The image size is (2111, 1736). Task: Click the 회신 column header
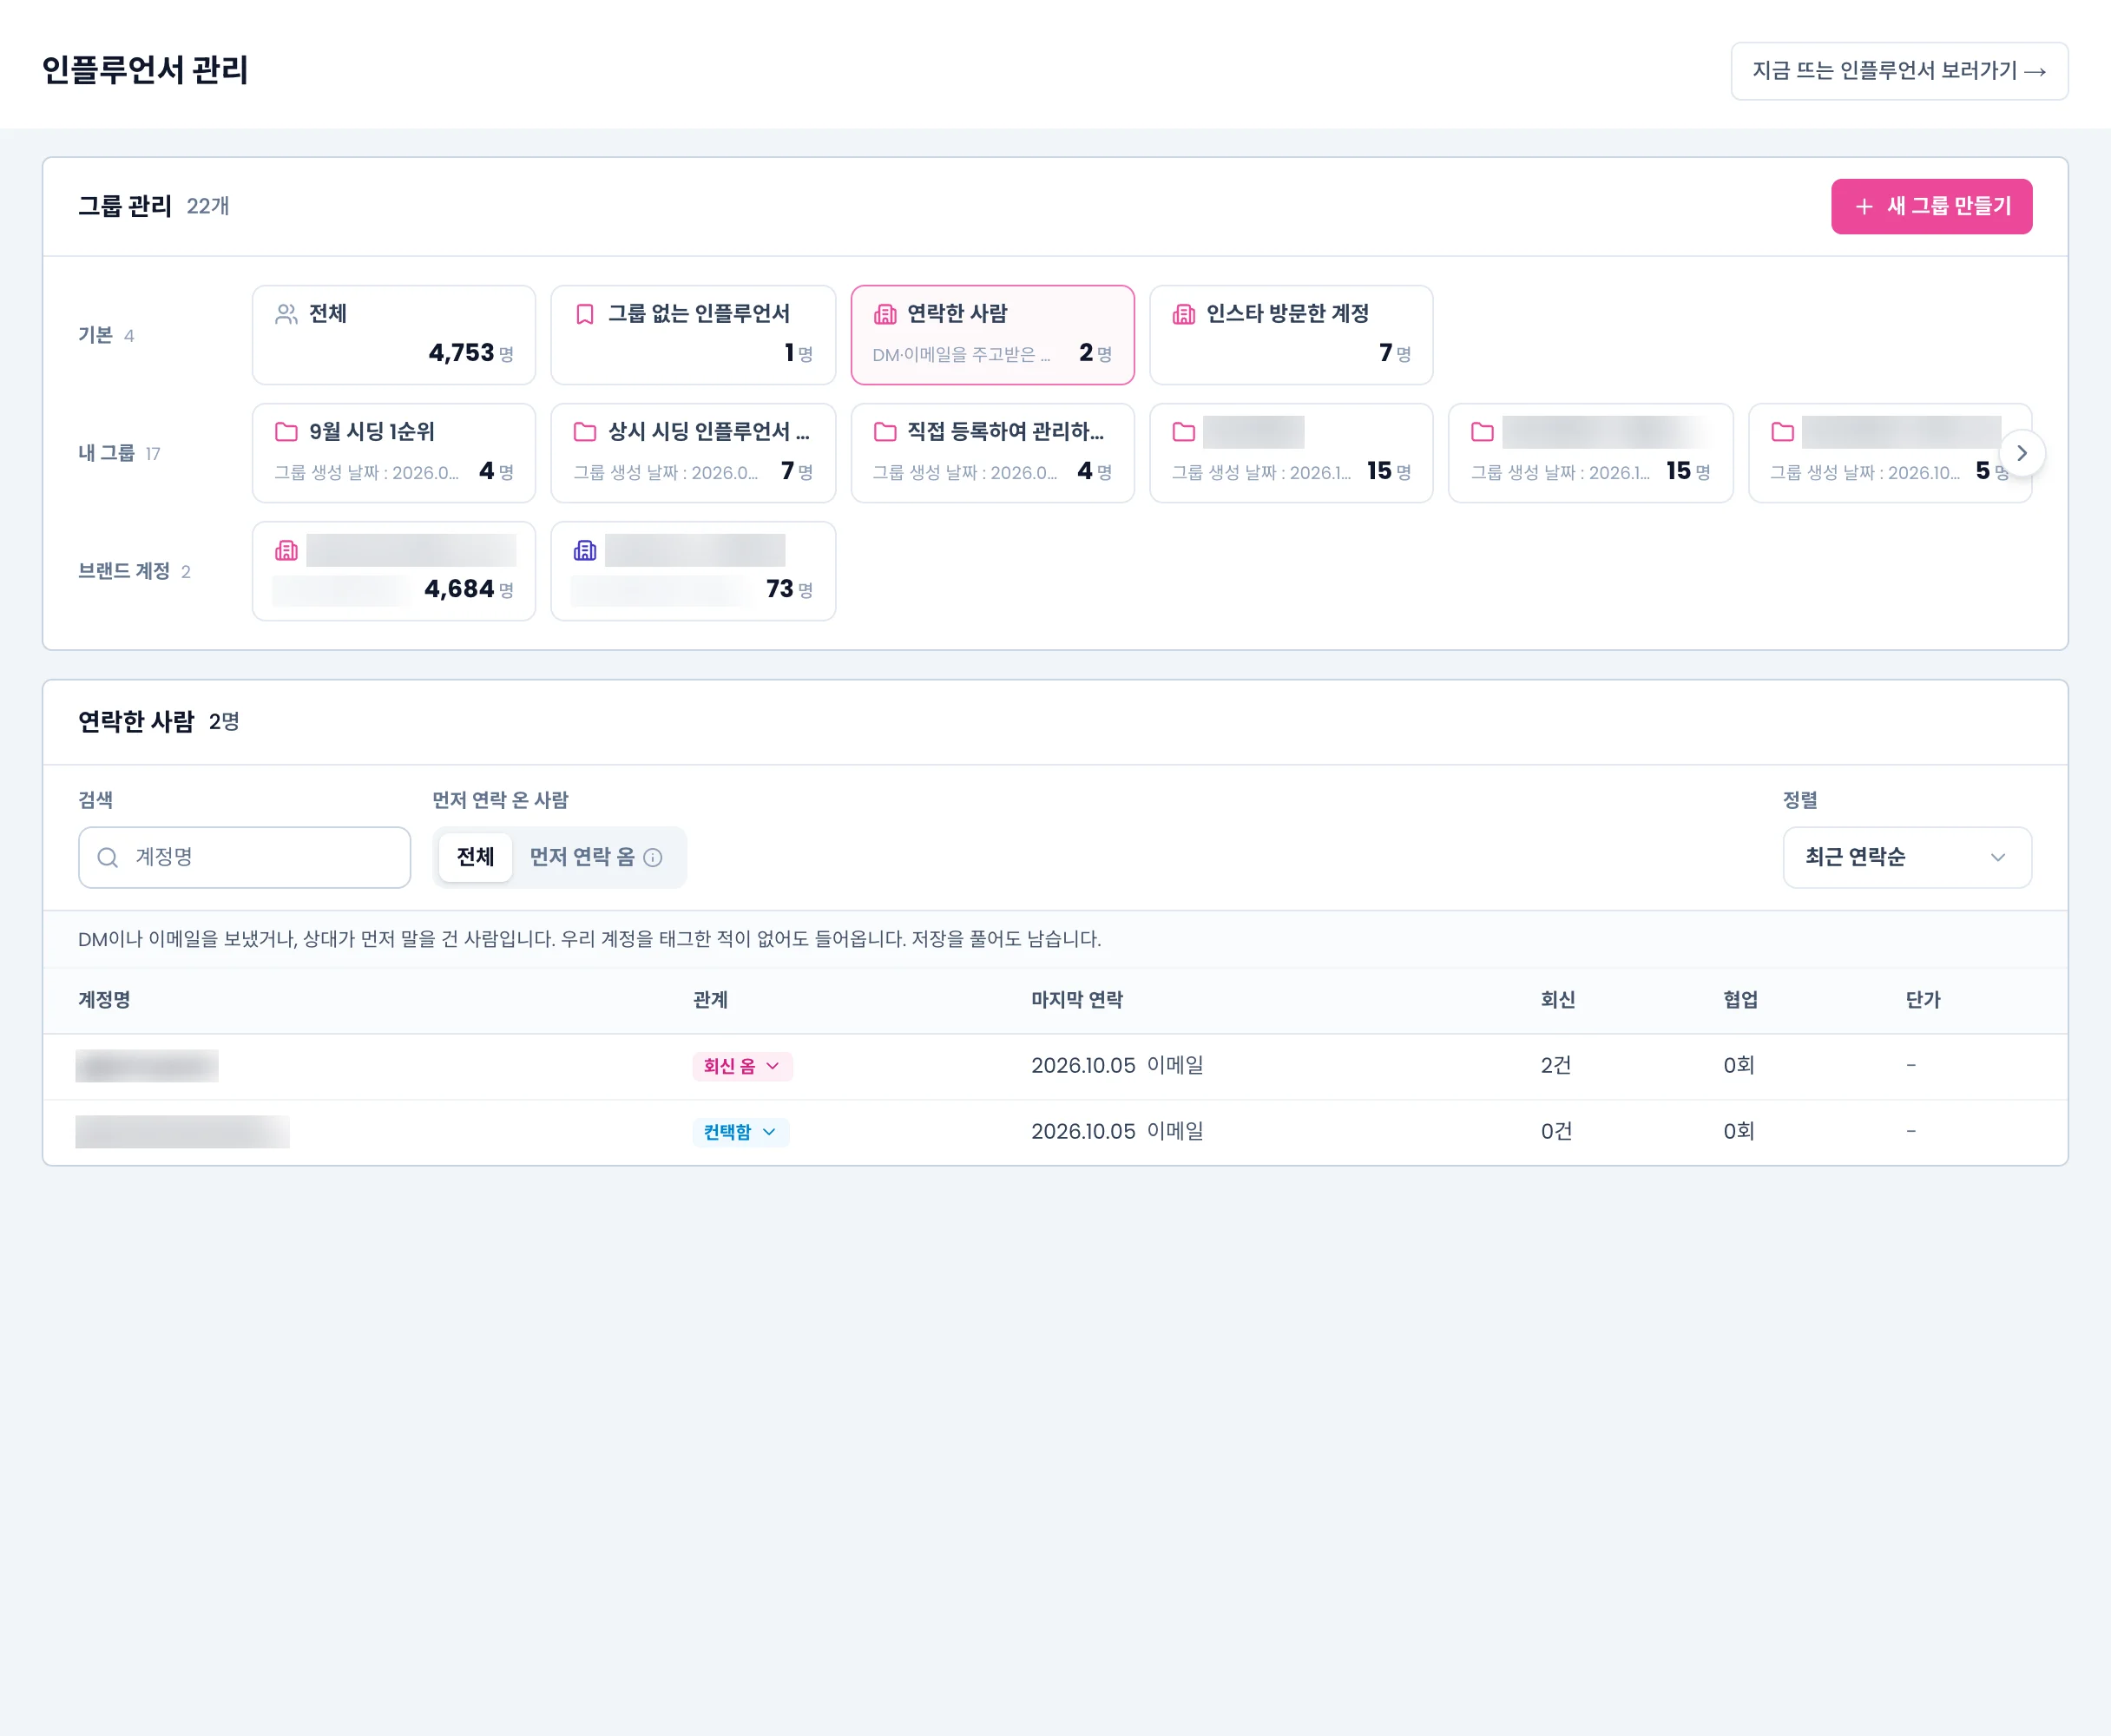(1558, 1000)
